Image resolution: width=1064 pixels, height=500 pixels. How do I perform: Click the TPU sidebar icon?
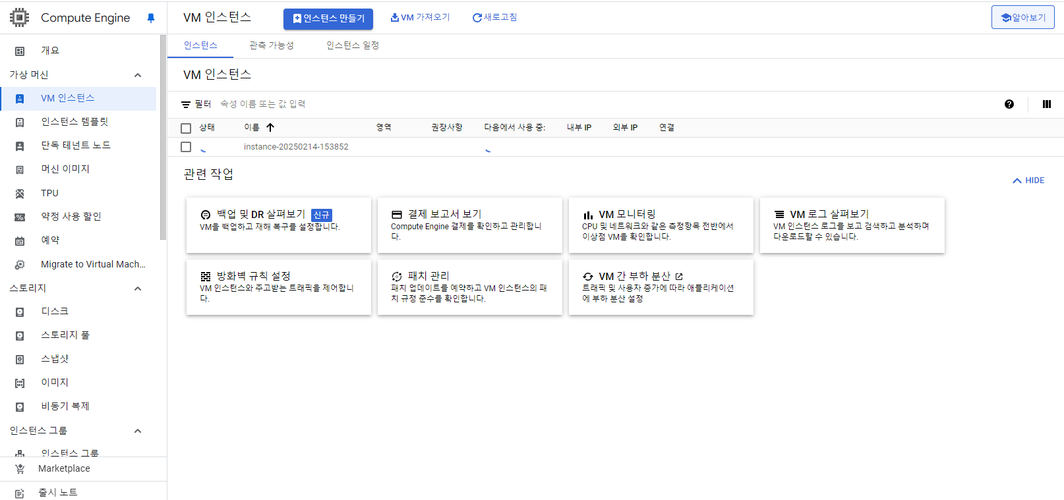point(20,194)
